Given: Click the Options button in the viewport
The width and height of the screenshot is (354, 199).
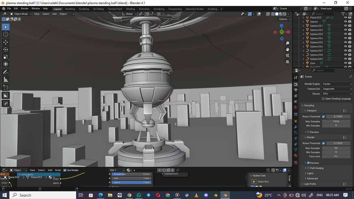Looking at the screenshot, I should (284, 19).
